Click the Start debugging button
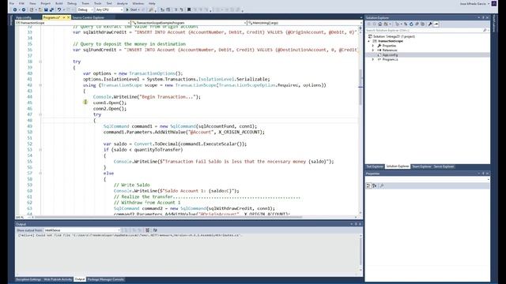This screenshot has height=284, width=506. 132,10
